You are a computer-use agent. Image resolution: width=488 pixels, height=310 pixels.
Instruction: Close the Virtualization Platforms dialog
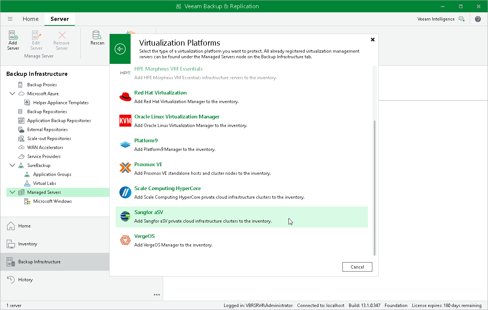pyautogui.click(x=372, y=39)
